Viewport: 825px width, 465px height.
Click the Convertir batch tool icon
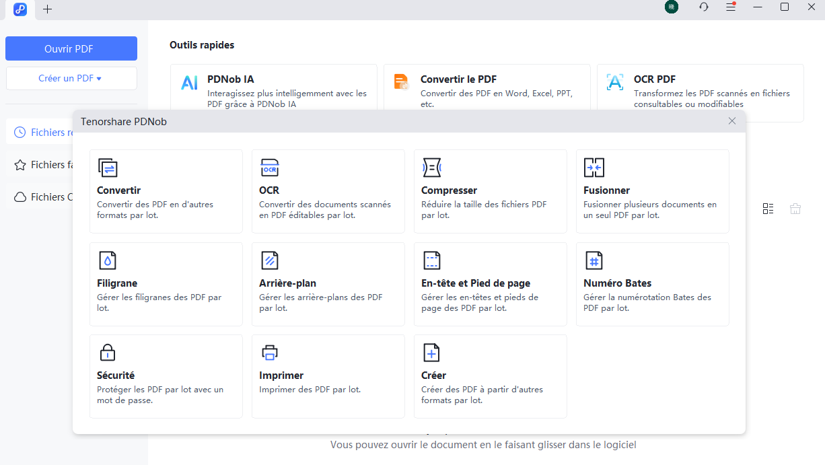(108, 168)
